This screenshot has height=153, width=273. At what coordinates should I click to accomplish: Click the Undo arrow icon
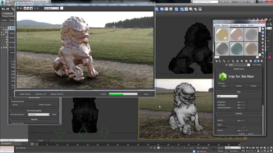[x=3, y=9]
